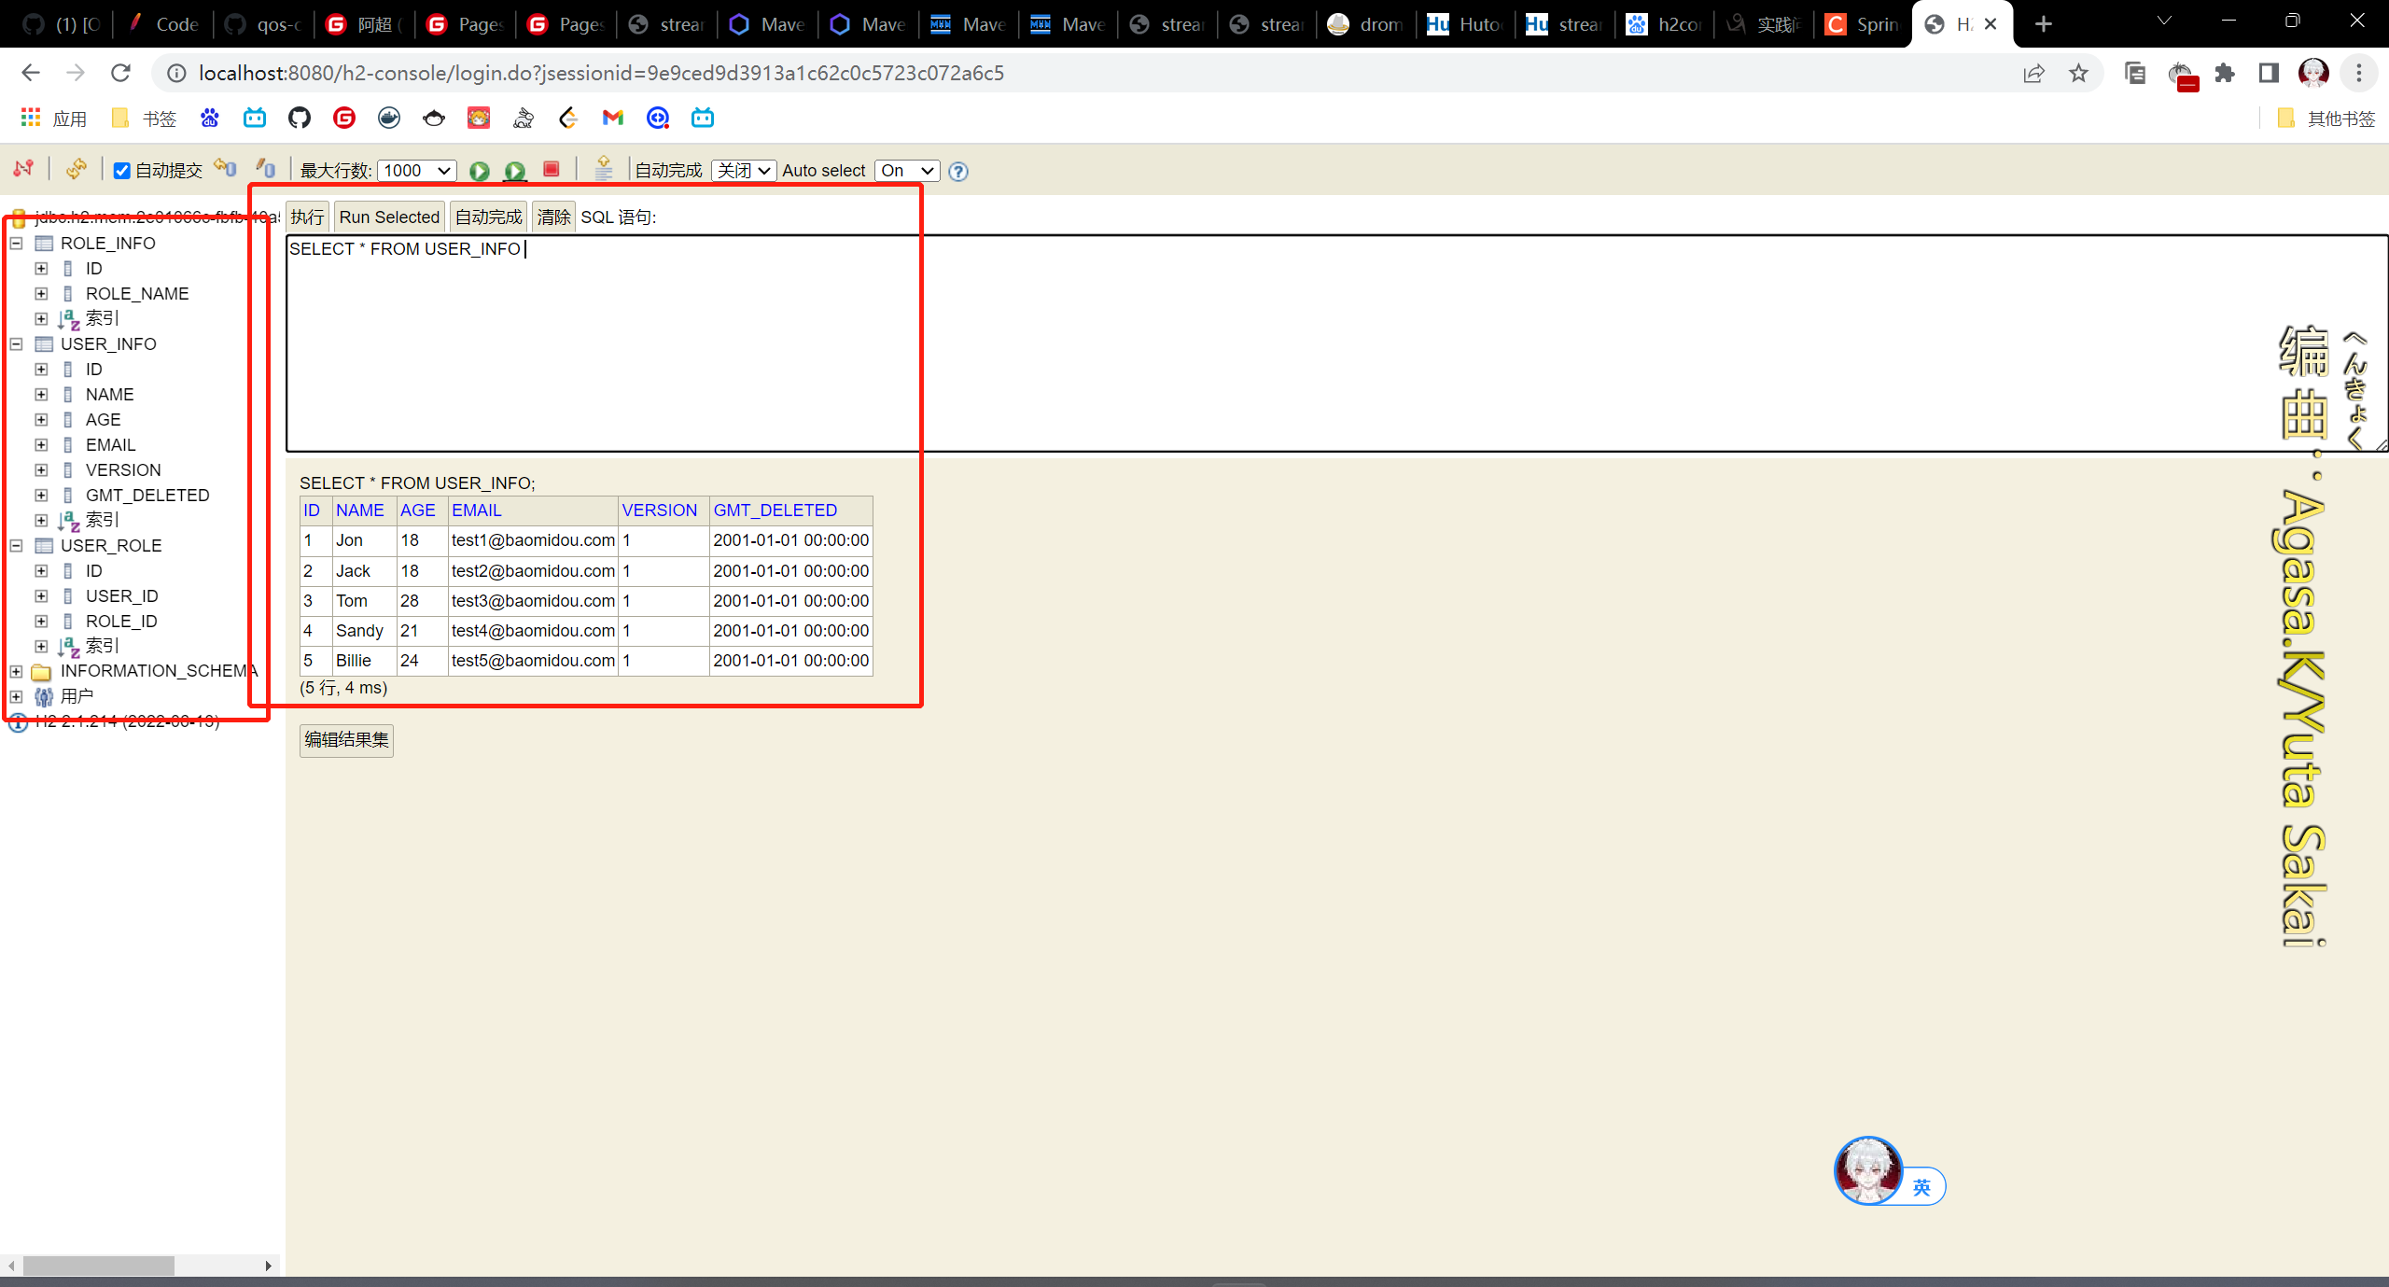Expand the EMAIL column under USER_INFO
Viewport: 2389px width, 1287px height.
click(x=41, y=445)
